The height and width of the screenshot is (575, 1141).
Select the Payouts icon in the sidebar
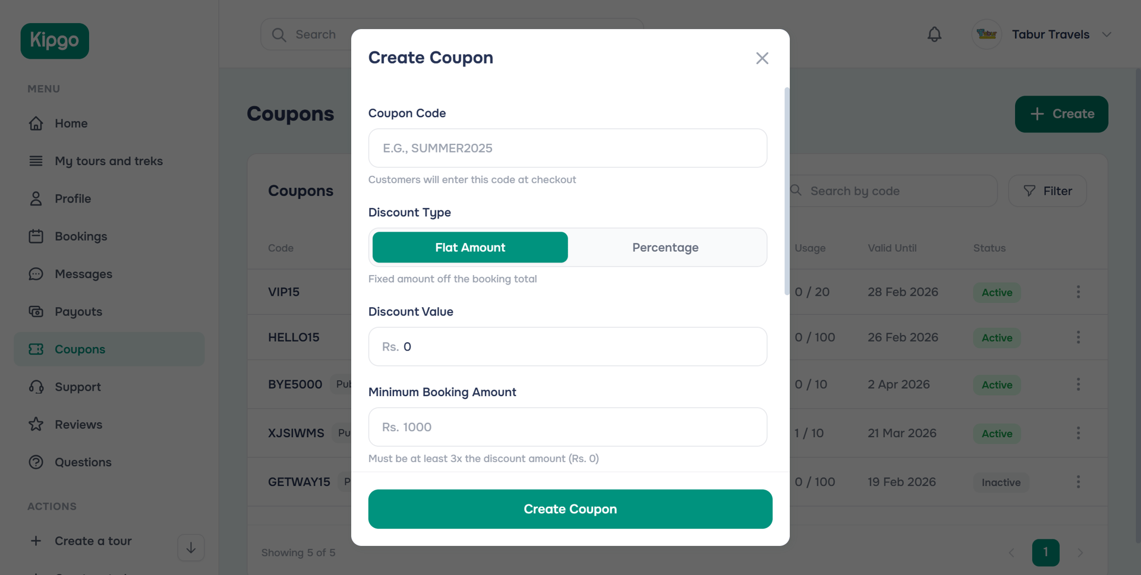click(x=36, y=311)
